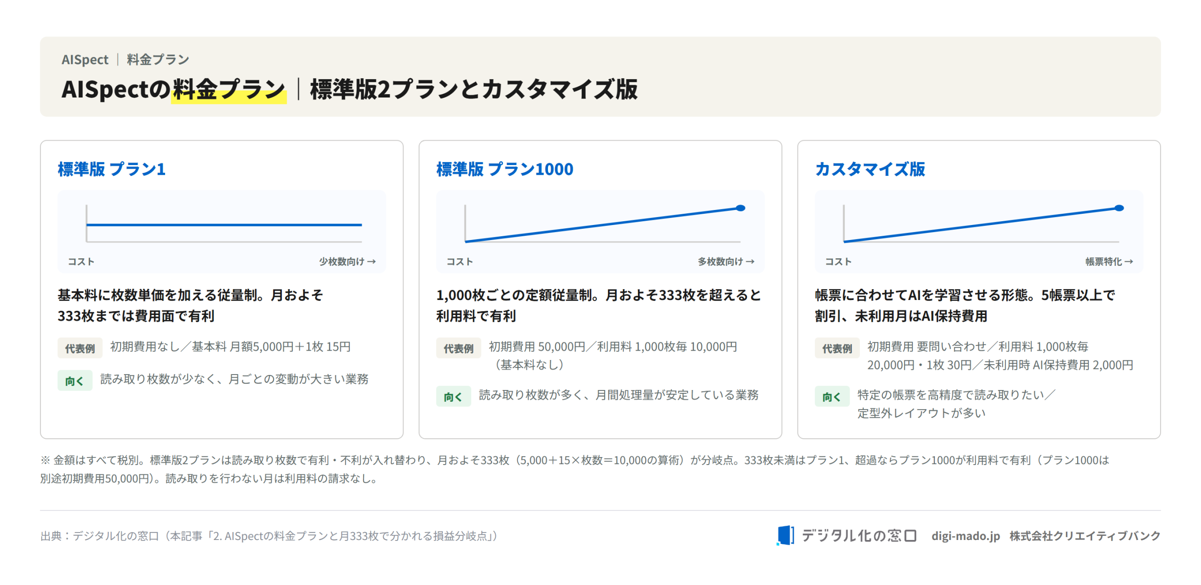Click green 向く badge in プラン1000 card
The height and width of the screenshot is (585, 1201).
453,397
